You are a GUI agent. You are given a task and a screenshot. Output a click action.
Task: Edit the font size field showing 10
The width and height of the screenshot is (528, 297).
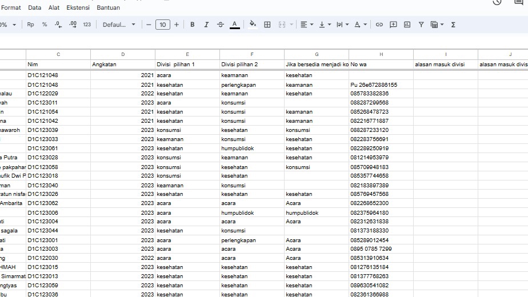click(163, 25)
